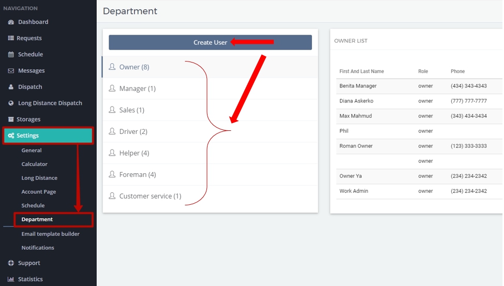This screenshot has height=286, width=504.
Task: Open the Messages section
Action: [31, 71]
